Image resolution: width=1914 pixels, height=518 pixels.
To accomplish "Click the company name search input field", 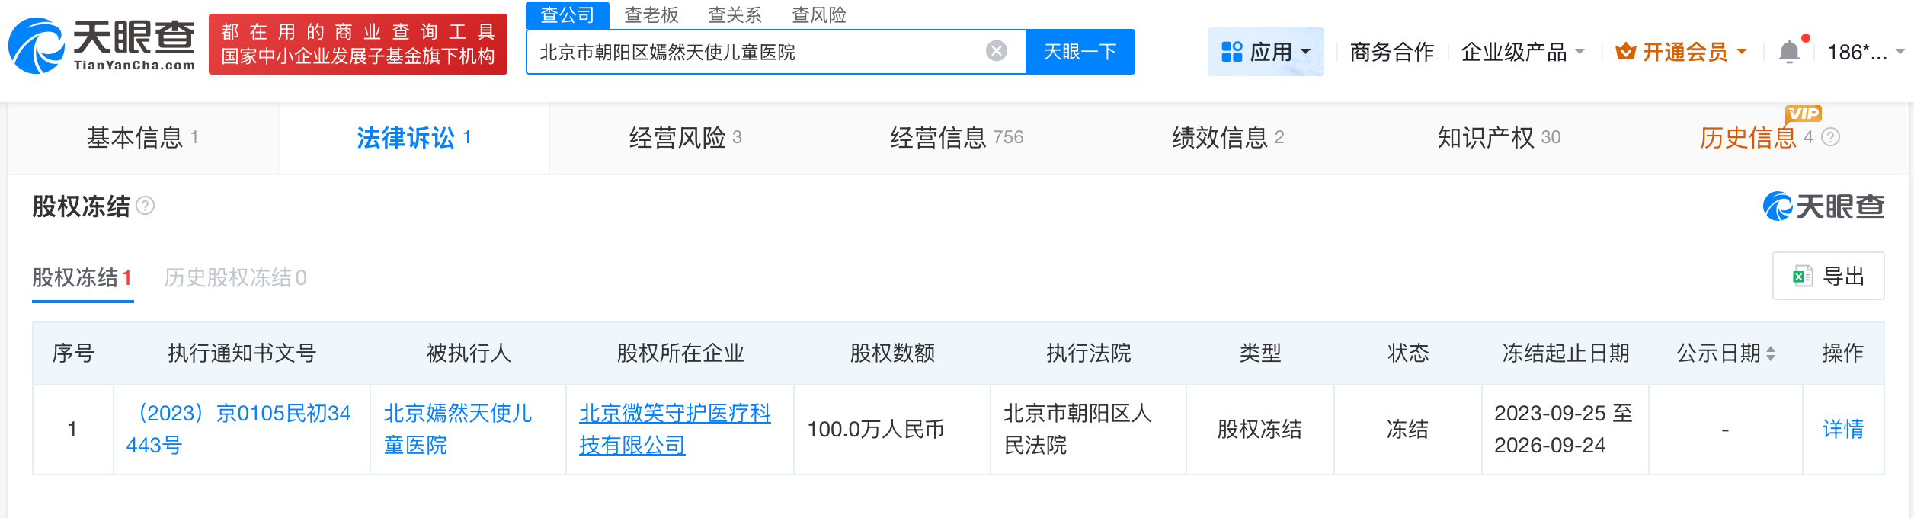I will pos(754,52).
